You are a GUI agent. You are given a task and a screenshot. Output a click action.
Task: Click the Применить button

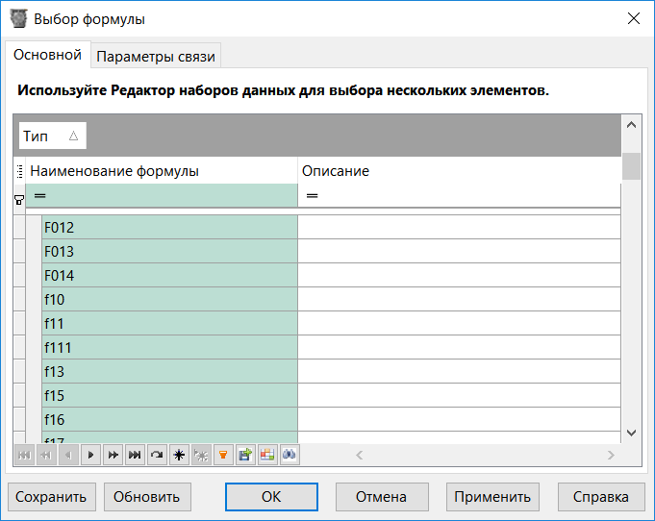point(492,497)
